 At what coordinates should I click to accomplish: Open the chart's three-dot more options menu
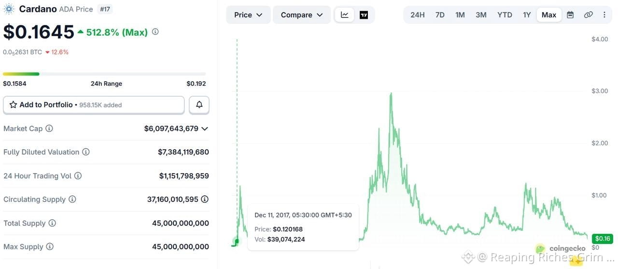click(x=604, y=15)
